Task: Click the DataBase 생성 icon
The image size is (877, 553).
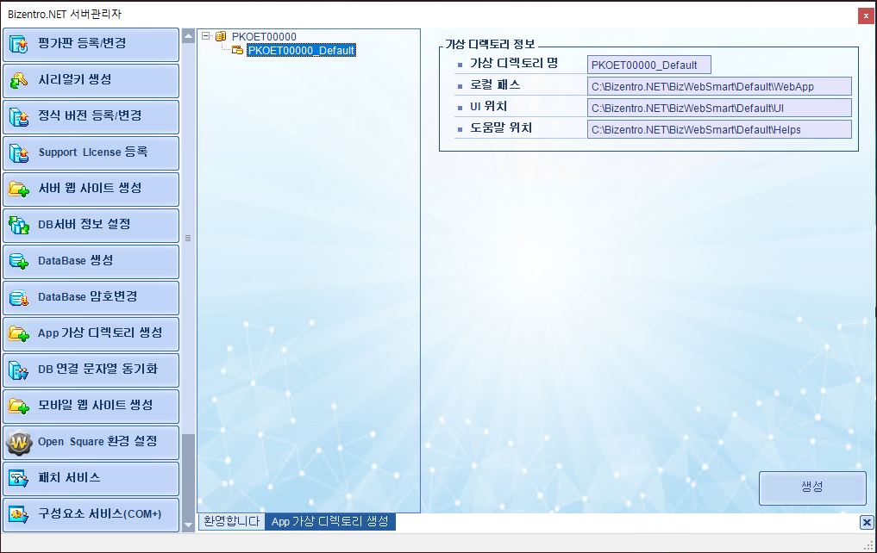Action: [x=19, y=261]
